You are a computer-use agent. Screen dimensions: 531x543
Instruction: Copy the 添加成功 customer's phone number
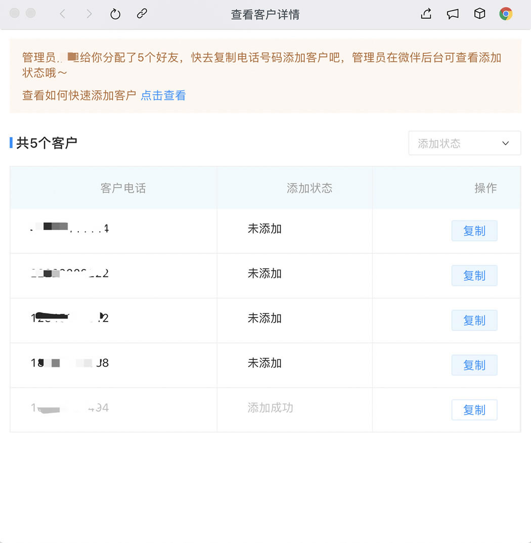click(474, 410)
